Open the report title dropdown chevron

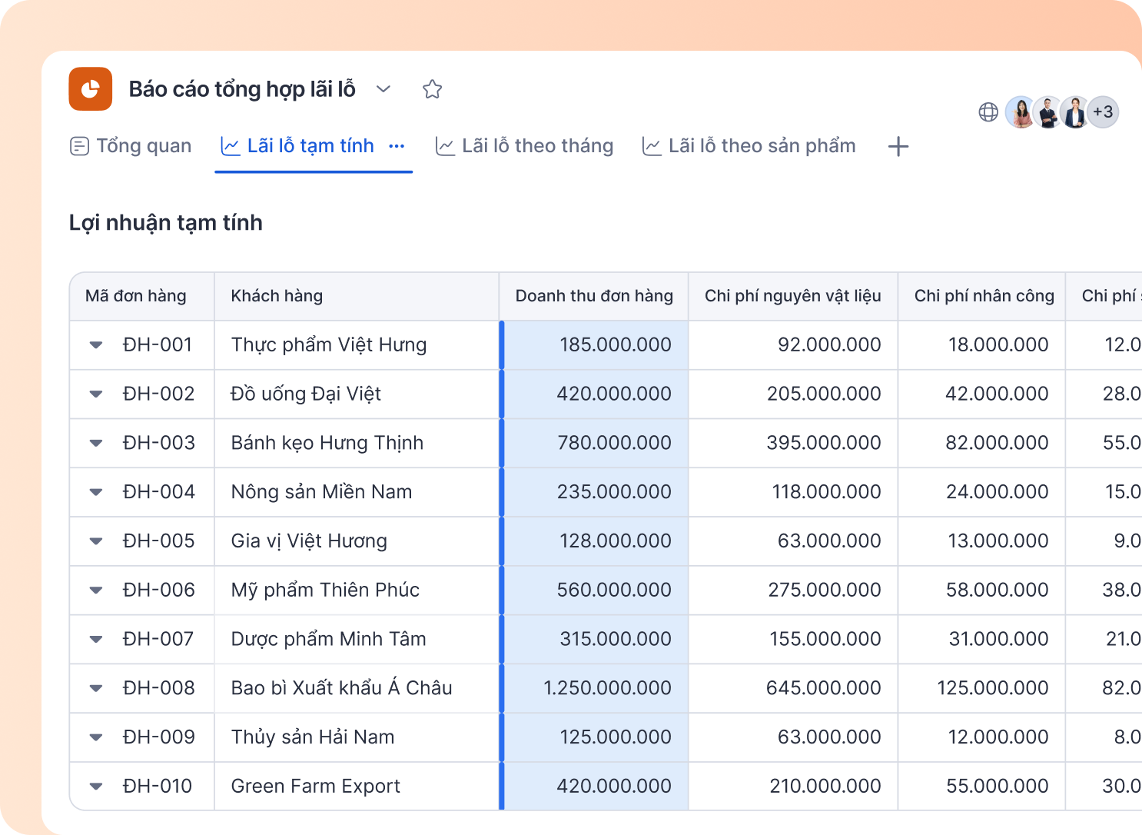[383, 89]
